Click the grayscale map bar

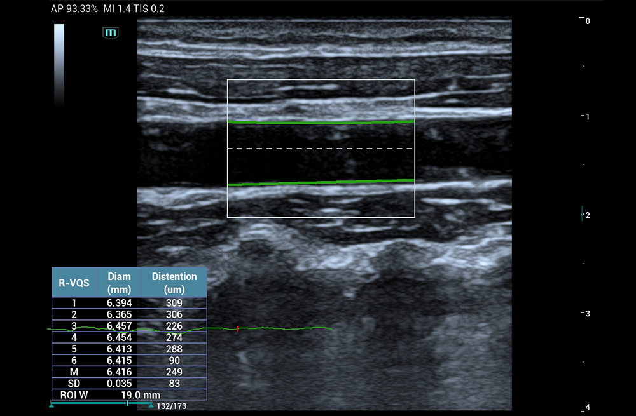tap(59, 65)
